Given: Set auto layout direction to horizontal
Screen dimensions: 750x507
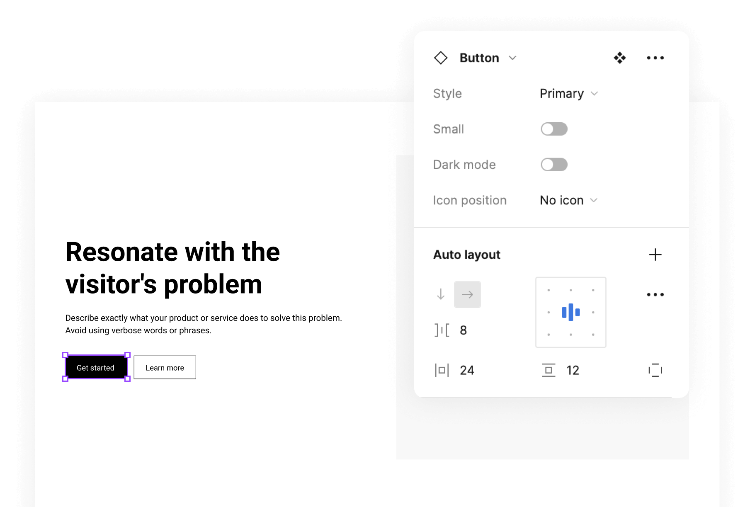Looking at the screenshot, I should click(467, 295).
